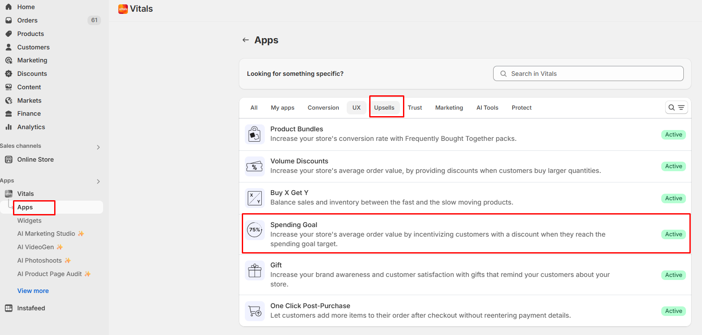Click the Customers person icon
The height and width of the screenshot is (335, 702).
click(x=9, y=47)
